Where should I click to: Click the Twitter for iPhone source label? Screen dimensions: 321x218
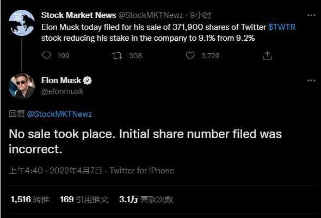(141, 171)
